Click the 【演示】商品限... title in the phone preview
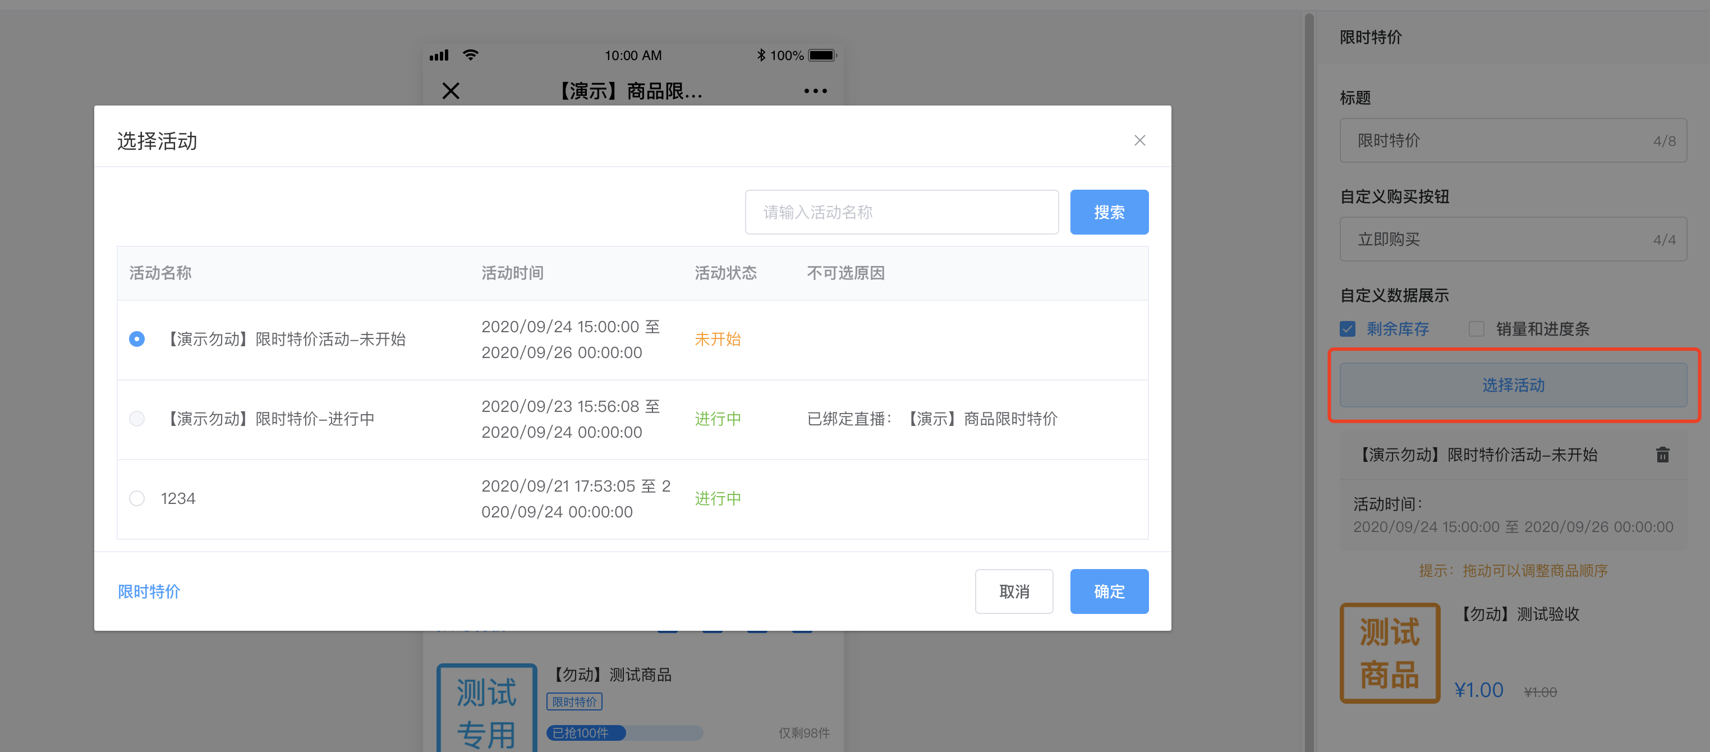1710x752 pixels. pyautogui.click(x=629, y=91)
